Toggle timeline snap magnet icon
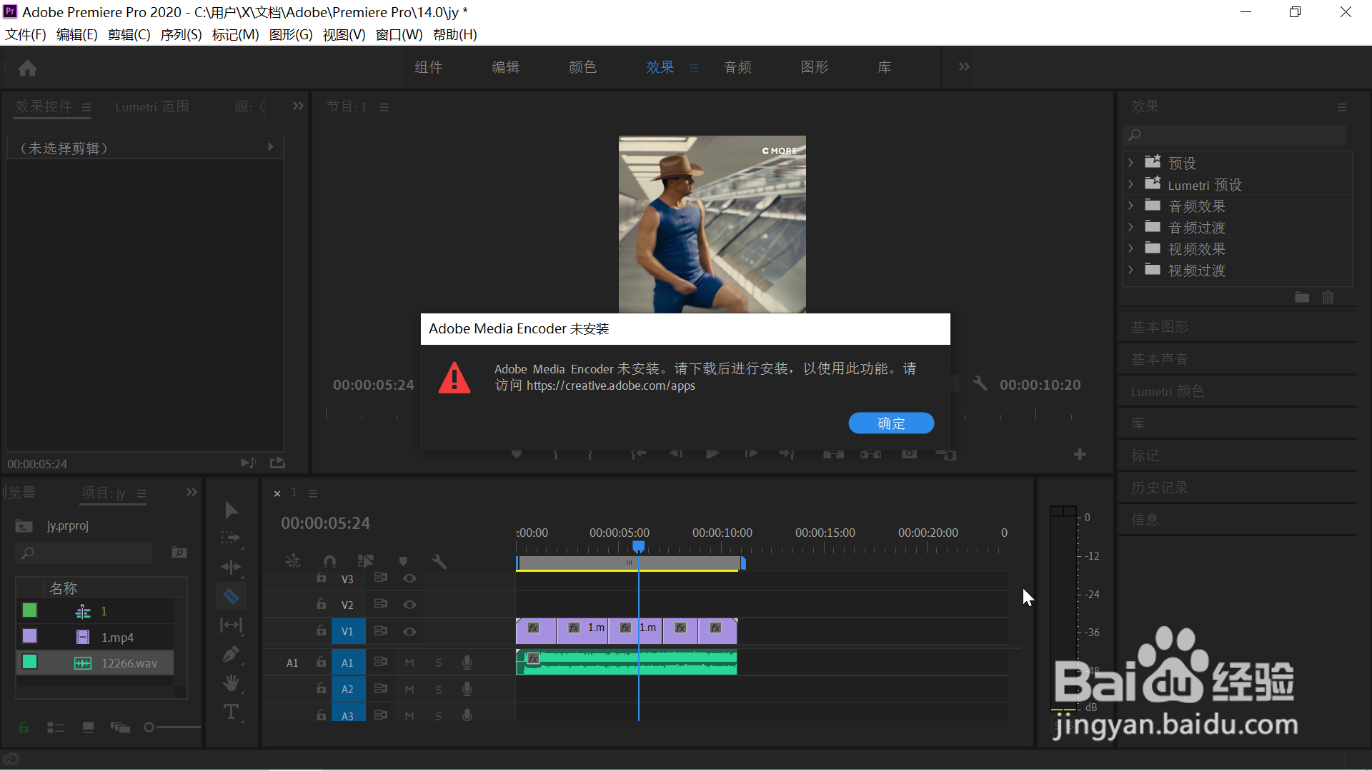The width and height of the screenshot is (1372, 771). [x=329, y=562]
